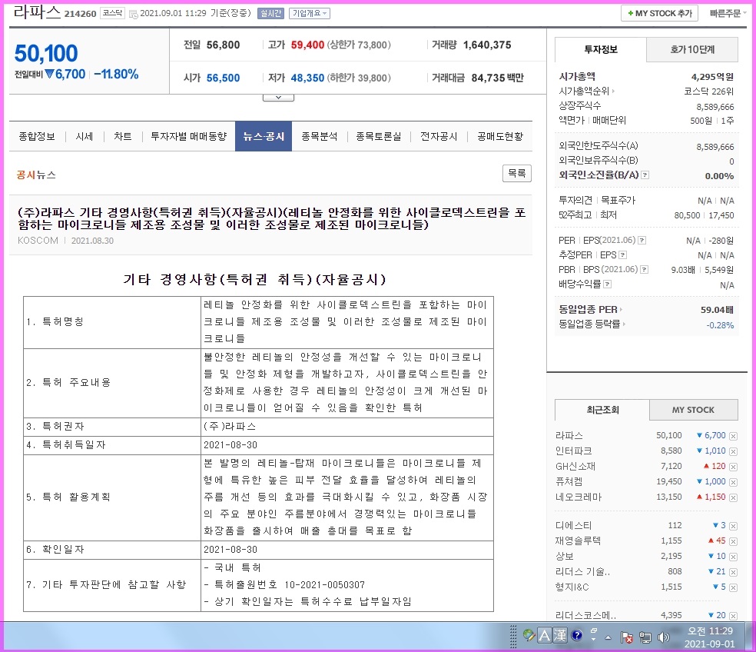The image size is (756, 652).
Task: Remove 디에스티 from recent list
Action: click(733, 526)
